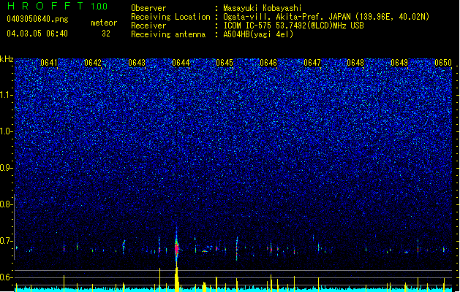Screen dimensions: 460x292
Task: Select the filename 0403050640.png
Action: click(x=37, y=19)
